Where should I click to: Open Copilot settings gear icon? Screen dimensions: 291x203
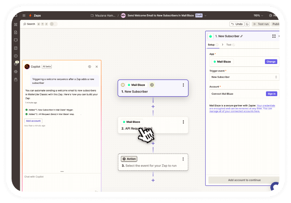pos(89,66)
